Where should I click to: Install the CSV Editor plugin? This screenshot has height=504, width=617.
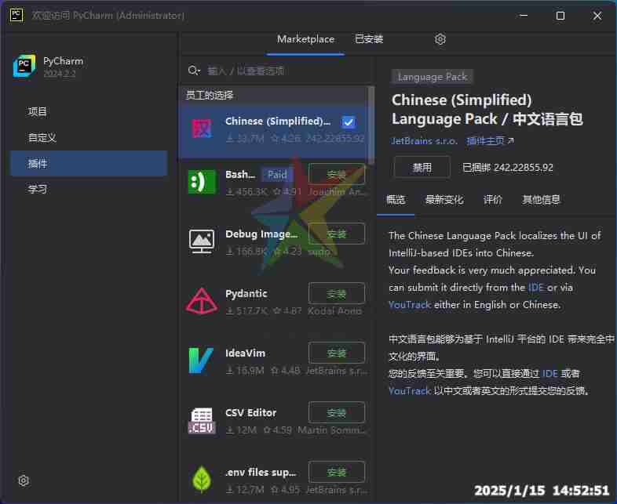pos(337,412)
